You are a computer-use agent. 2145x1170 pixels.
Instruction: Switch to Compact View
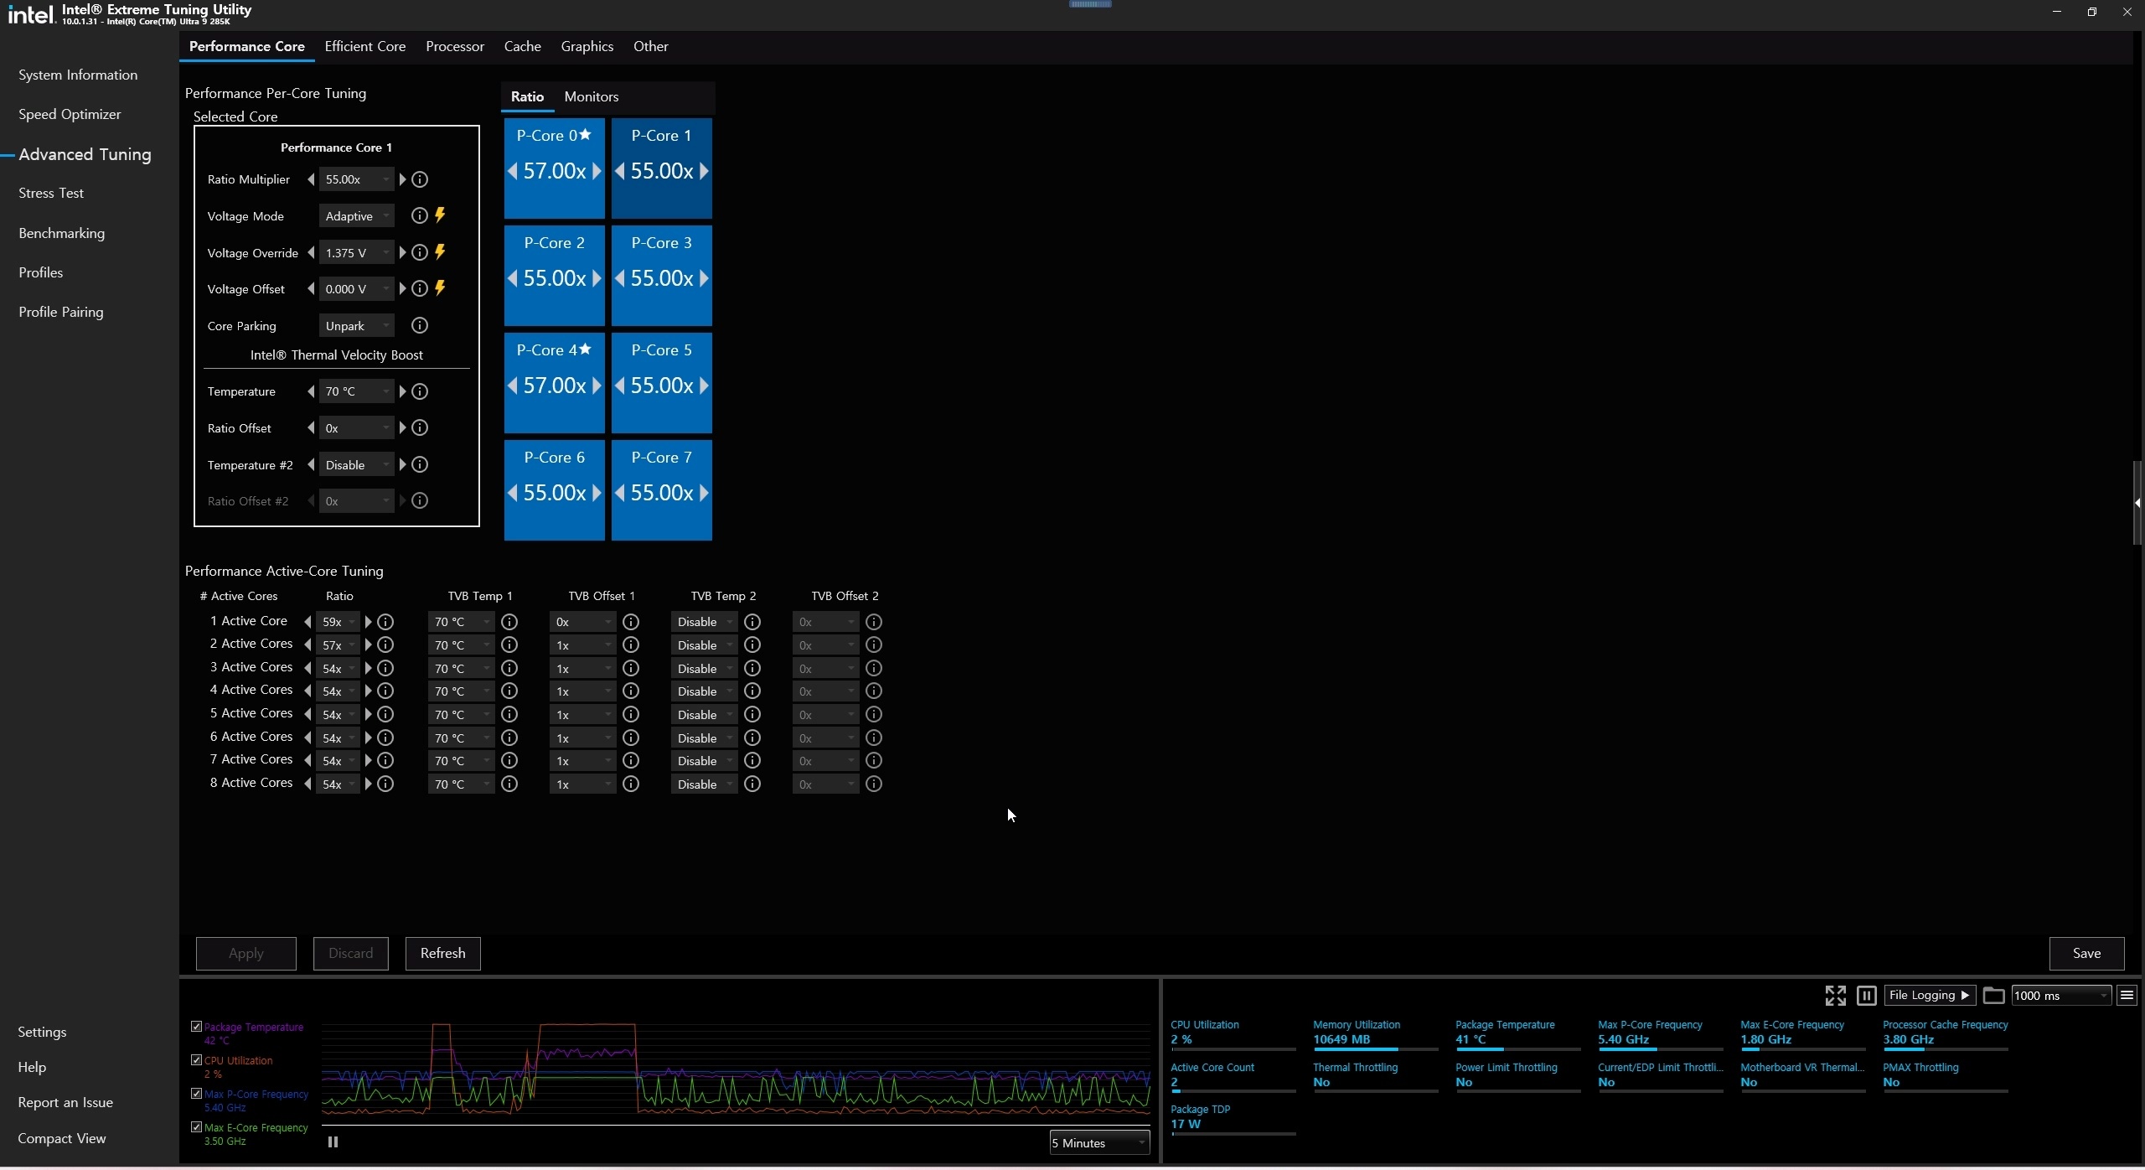62,1138
